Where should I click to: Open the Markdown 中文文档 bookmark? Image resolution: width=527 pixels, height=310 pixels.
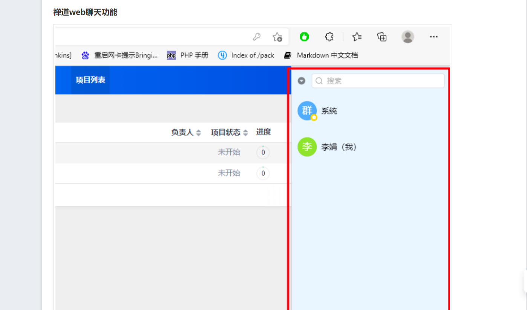tap(321, 55)
